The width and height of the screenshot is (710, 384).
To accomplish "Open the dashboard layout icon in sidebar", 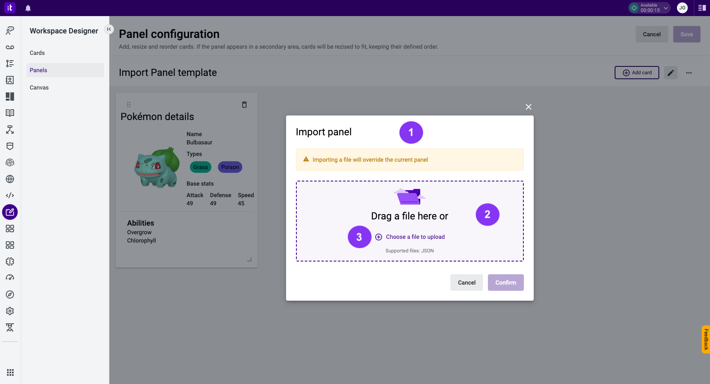I will [x=10, y=97].
